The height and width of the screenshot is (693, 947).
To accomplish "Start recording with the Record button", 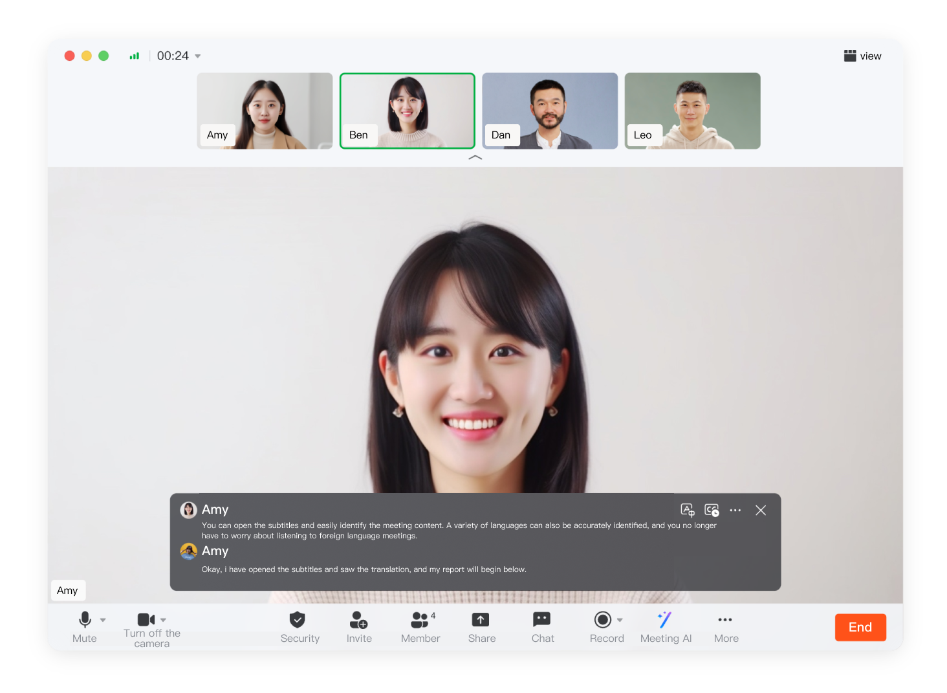I will [x=603, y=621].
